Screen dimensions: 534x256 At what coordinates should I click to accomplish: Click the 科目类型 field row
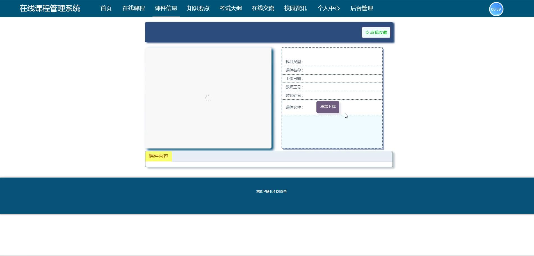[332, 62]
